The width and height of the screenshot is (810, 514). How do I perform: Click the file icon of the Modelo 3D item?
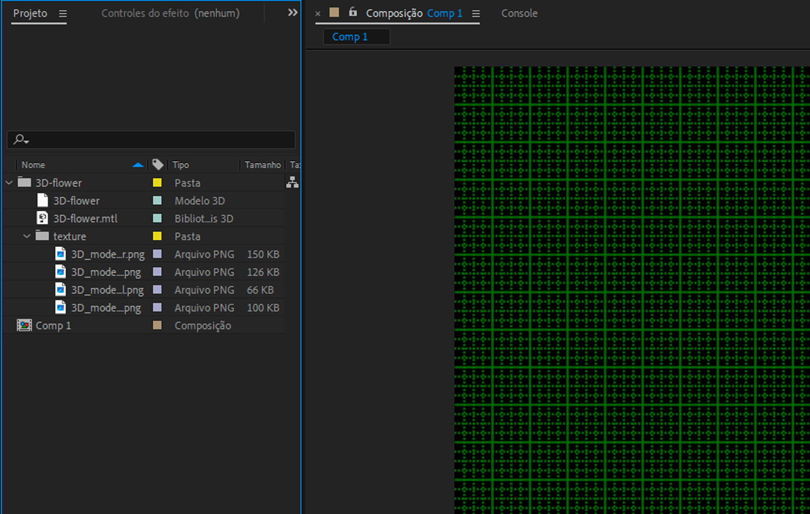click(42, 200)
